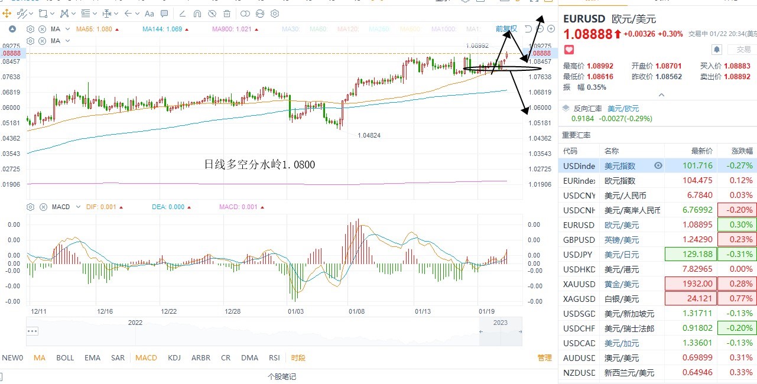Toggle the favorite heart icon for EURUSD
Screen dimensions: 757x384
pos(569,49)
